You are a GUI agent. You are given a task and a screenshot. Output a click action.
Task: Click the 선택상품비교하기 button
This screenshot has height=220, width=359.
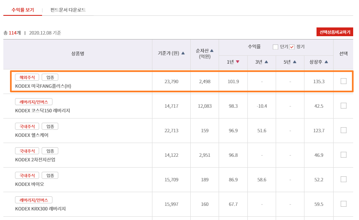[335, 32]
